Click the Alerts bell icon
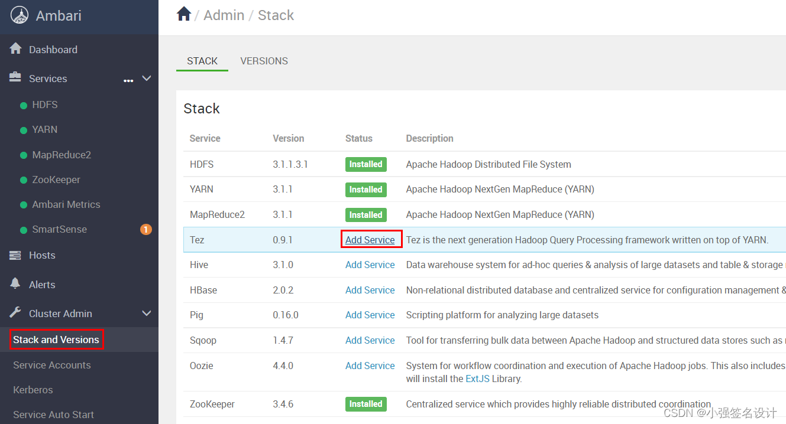Image resolution: width=786 pixels, height=424 pixels. click(x=16, y=284)
